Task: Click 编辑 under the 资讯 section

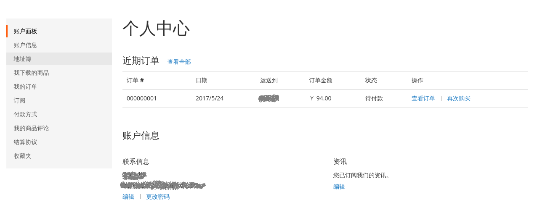Action: click(x=339, y=187)
